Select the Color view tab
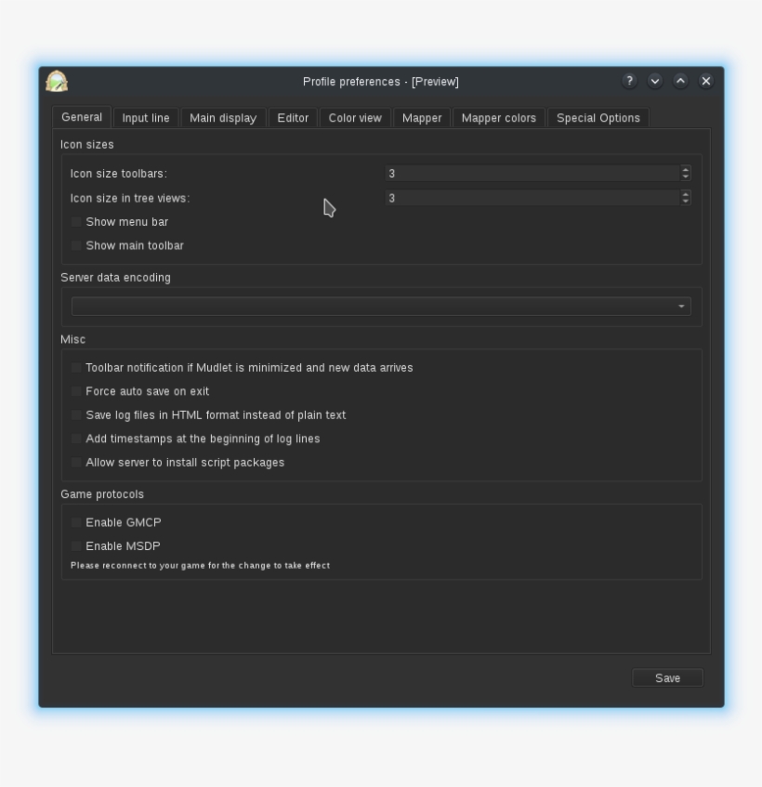The height and width of the screenshot is (787, 762). coord(354,117)
